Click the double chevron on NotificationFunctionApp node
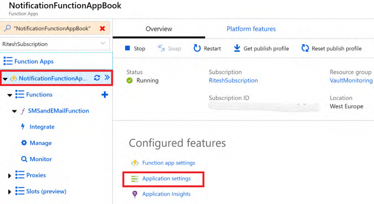Viewport: 374px width, 204px height. (107, 78)
